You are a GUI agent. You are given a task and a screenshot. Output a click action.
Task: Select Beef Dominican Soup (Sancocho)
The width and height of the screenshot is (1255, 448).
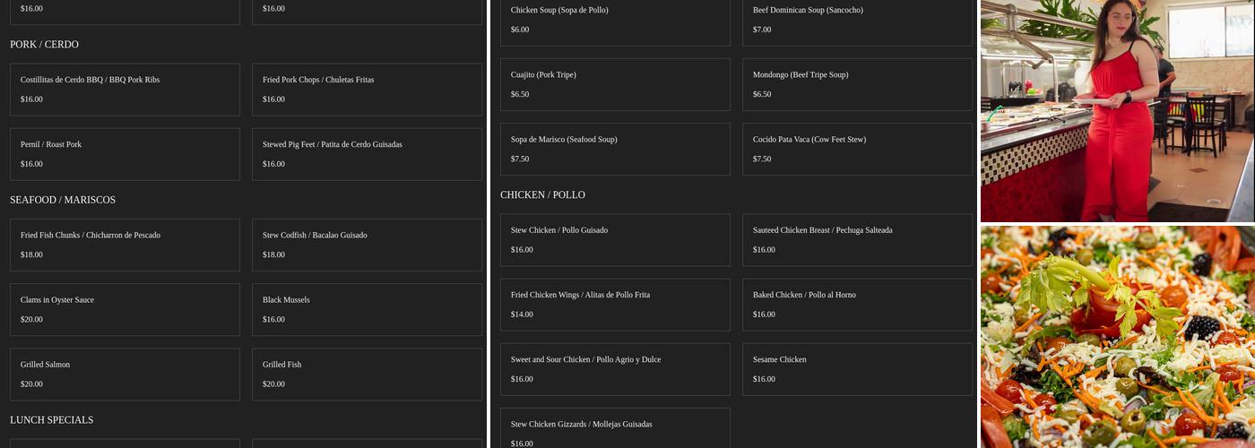857,22
